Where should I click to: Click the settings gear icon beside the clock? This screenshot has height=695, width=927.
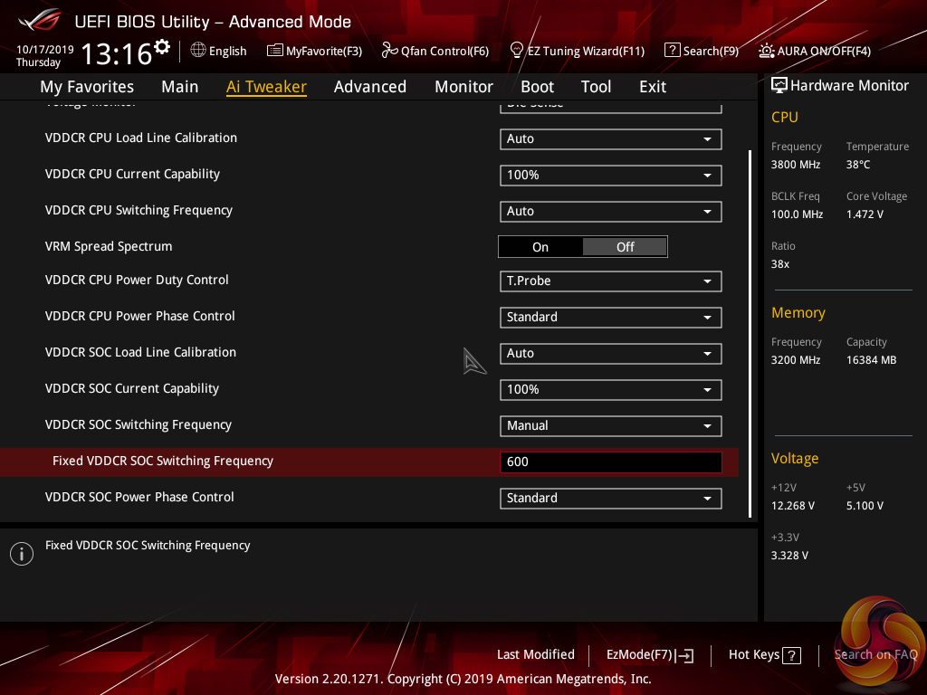tap(162, 46)
